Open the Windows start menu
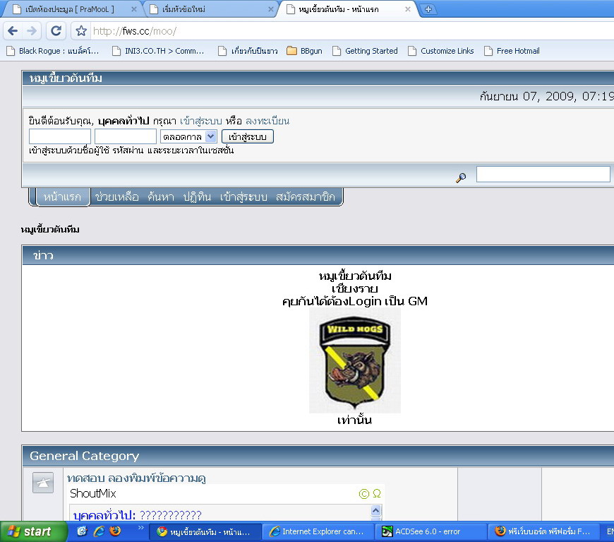 33,532
